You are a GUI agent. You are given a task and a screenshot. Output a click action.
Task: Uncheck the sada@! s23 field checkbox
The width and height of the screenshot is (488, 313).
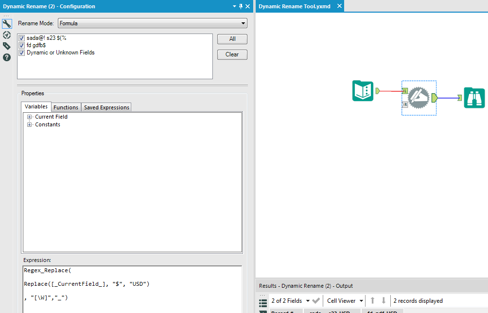click(x=21, y=37)
